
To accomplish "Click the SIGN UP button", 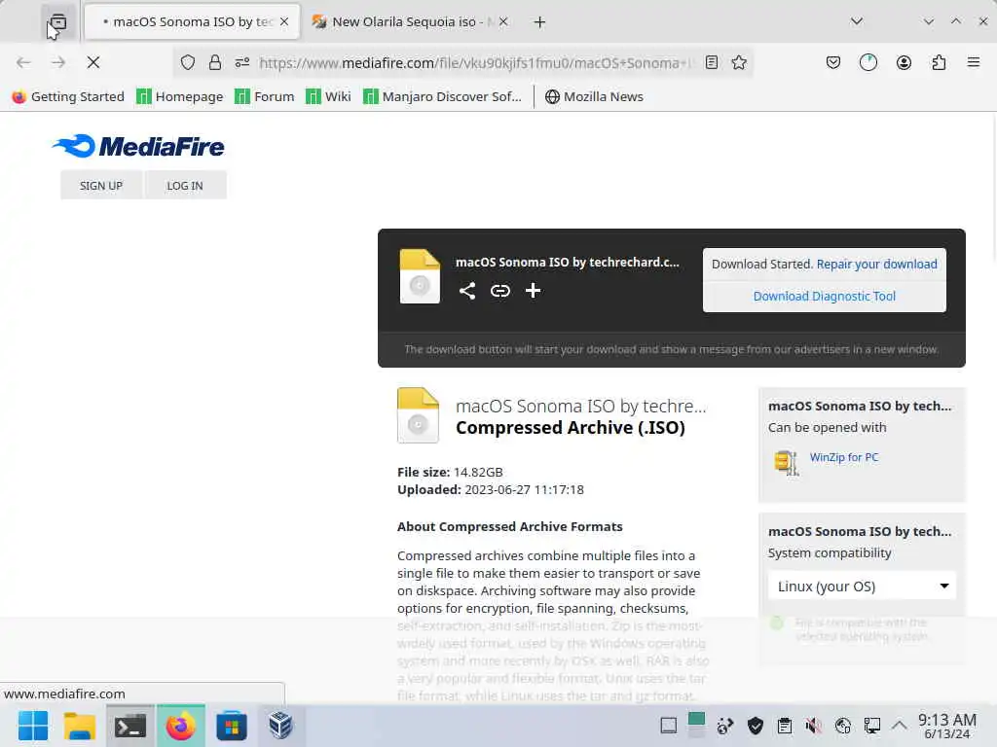I will coord(101,186).
